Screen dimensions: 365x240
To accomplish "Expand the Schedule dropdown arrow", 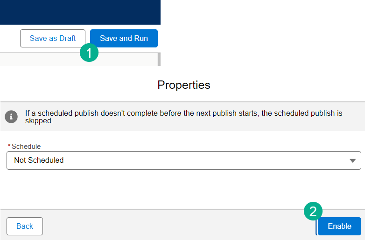I will [x=352, y=160].
